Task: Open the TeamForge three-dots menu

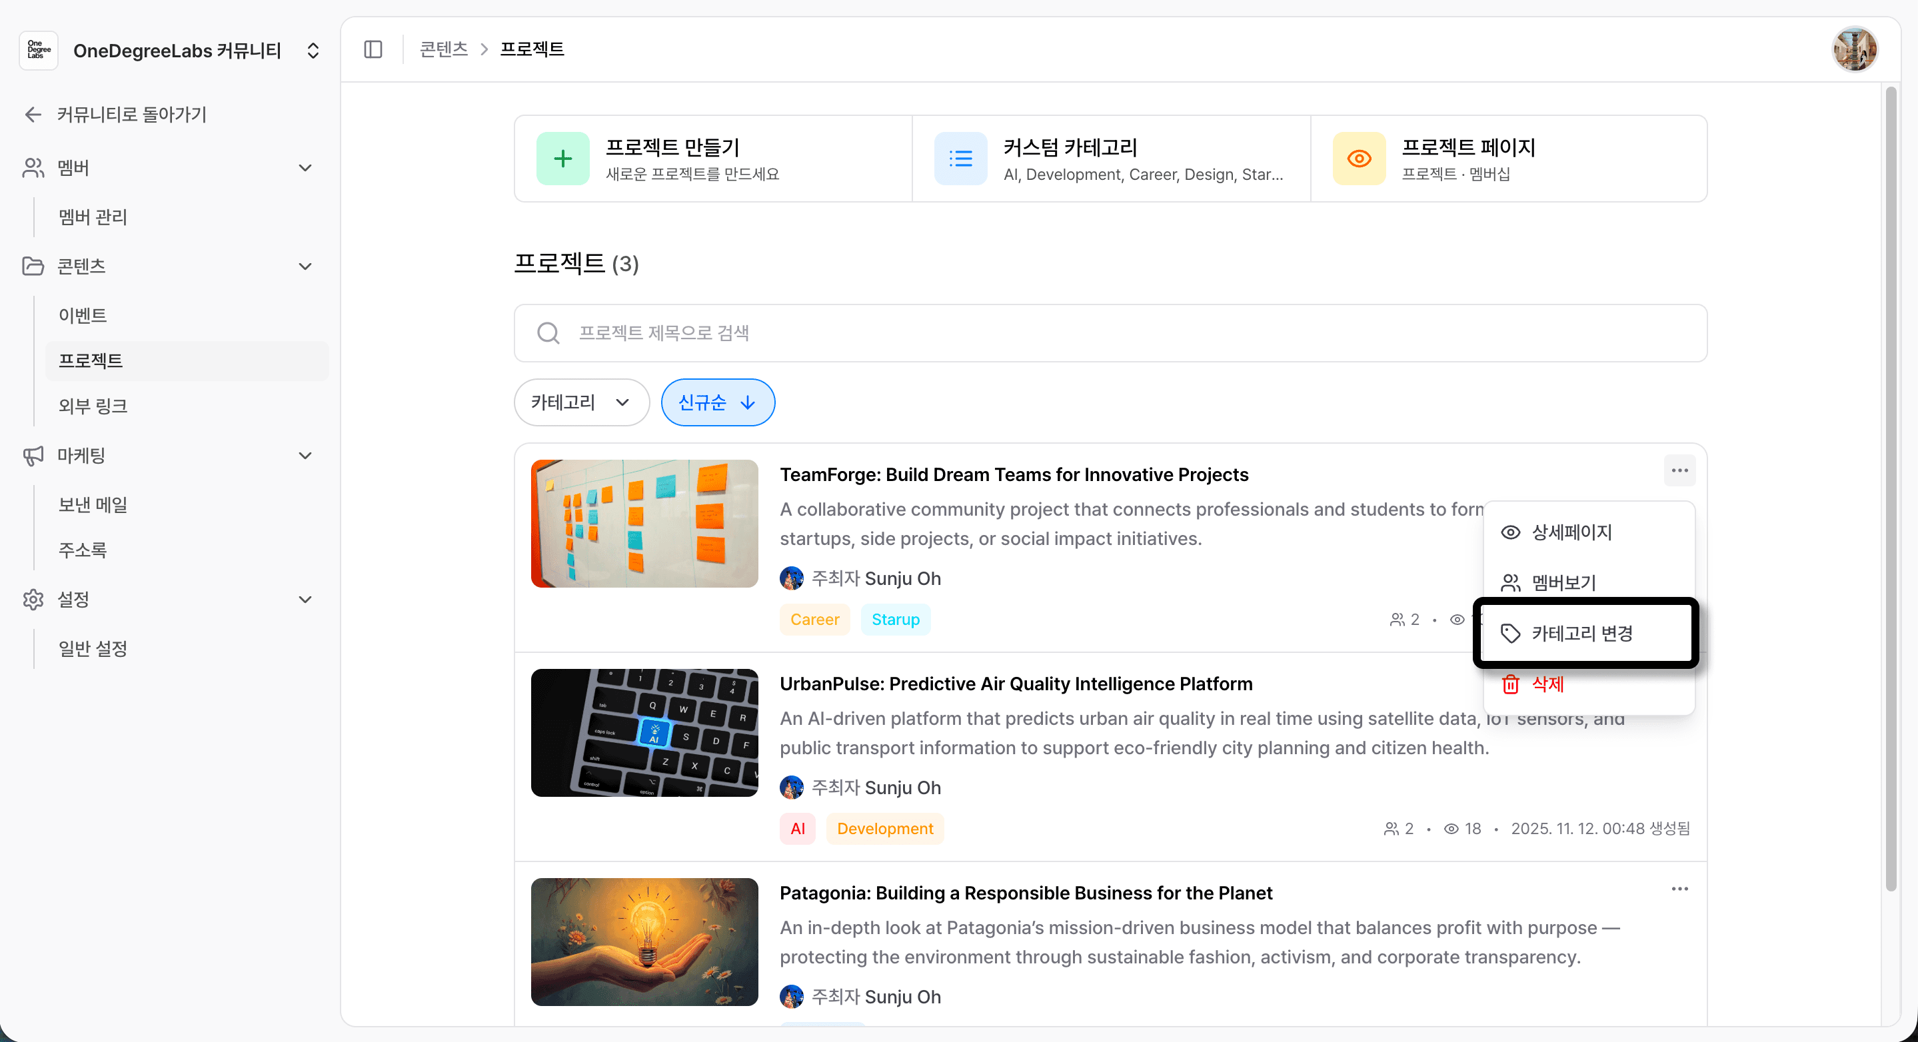Action: 1679,470
